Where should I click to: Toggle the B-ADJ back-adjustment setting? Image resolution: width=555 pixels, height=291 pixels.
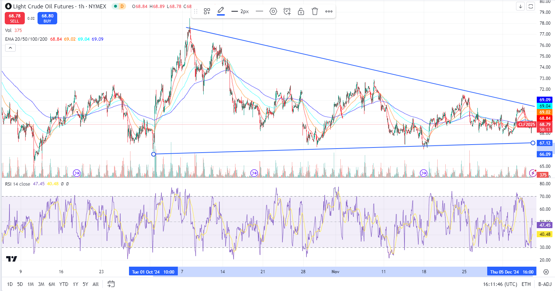coord(544,284)
